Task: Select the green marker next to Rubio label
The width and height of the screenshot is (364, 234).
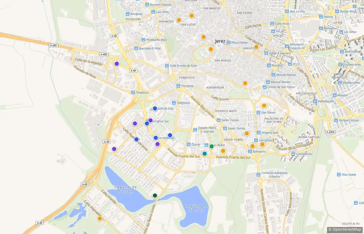Action: pos(212,146)
